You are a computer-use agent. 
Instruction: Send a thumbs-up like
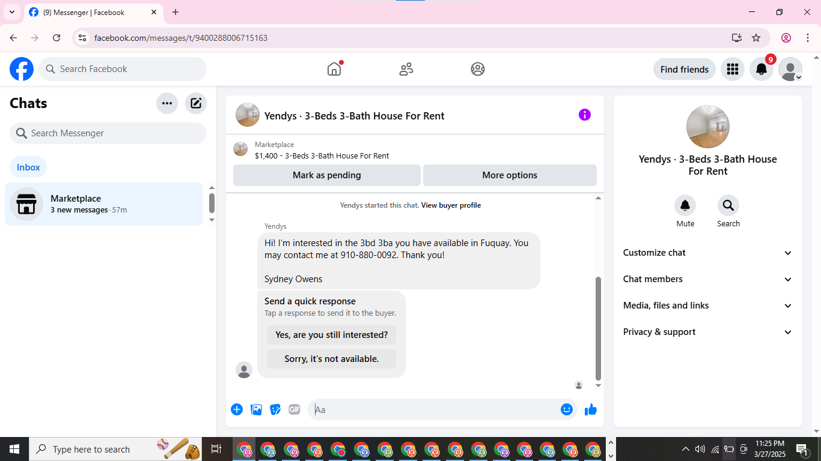591,409
